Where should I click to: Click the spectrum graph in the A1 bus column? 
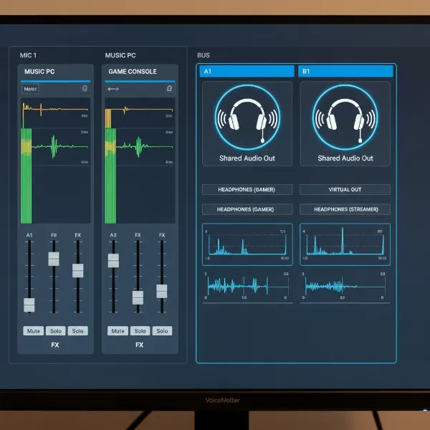[x=247, y=244]
